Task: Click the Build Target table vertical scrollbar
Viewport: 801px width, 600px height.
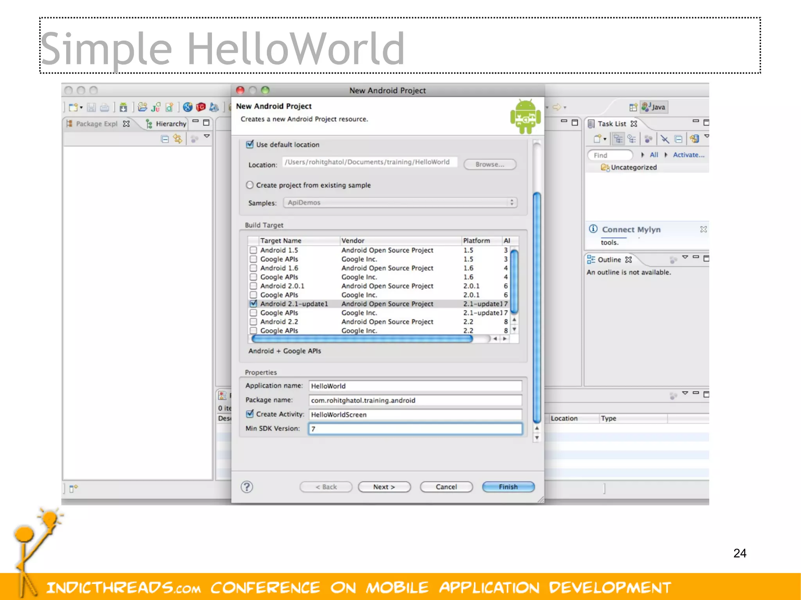Action: click(x=514, y=281)
